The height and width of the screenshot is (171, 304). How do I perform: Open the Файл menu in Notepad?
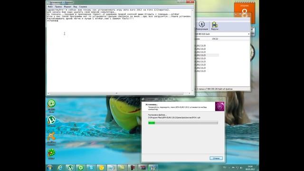coord(50,7)
